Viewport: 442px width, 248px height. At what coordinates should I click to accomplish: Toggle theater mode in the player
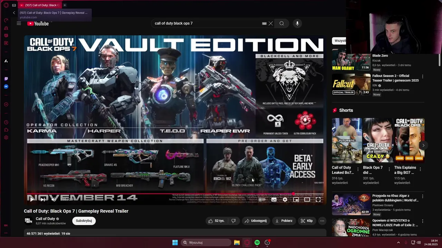(x=307, y=199)
